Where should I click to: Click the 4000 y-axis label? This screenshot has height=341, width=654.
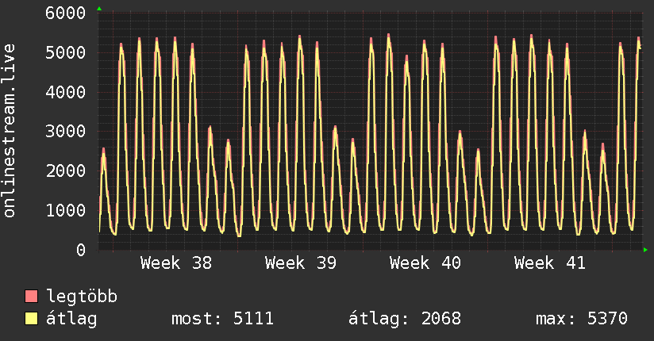click(x=67, y=92)
